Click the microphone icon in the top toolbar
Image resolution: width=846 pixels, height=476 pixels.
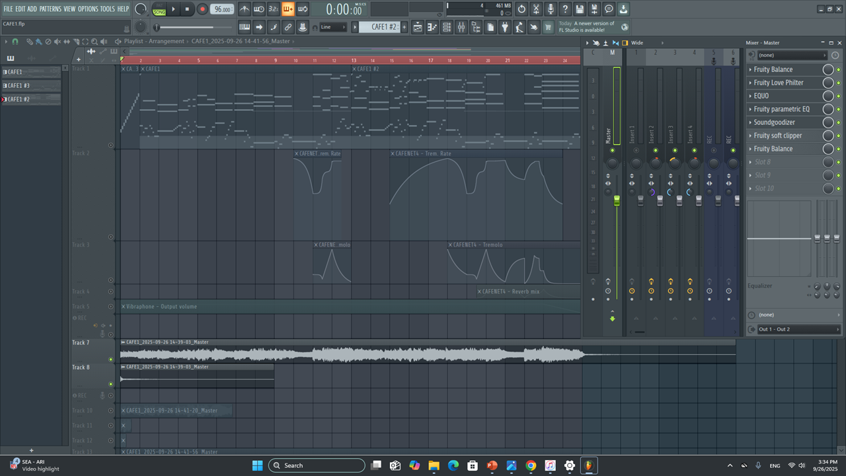[551, 9]
